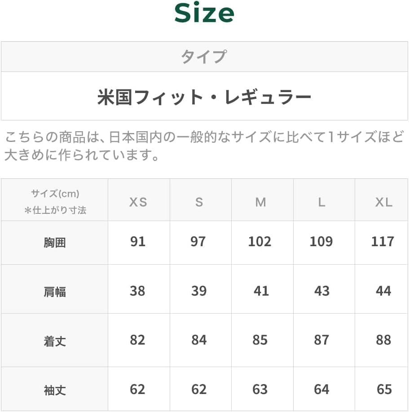Select the S column header
The width and height of the screenshot is (409, 412).
point(199,202)
